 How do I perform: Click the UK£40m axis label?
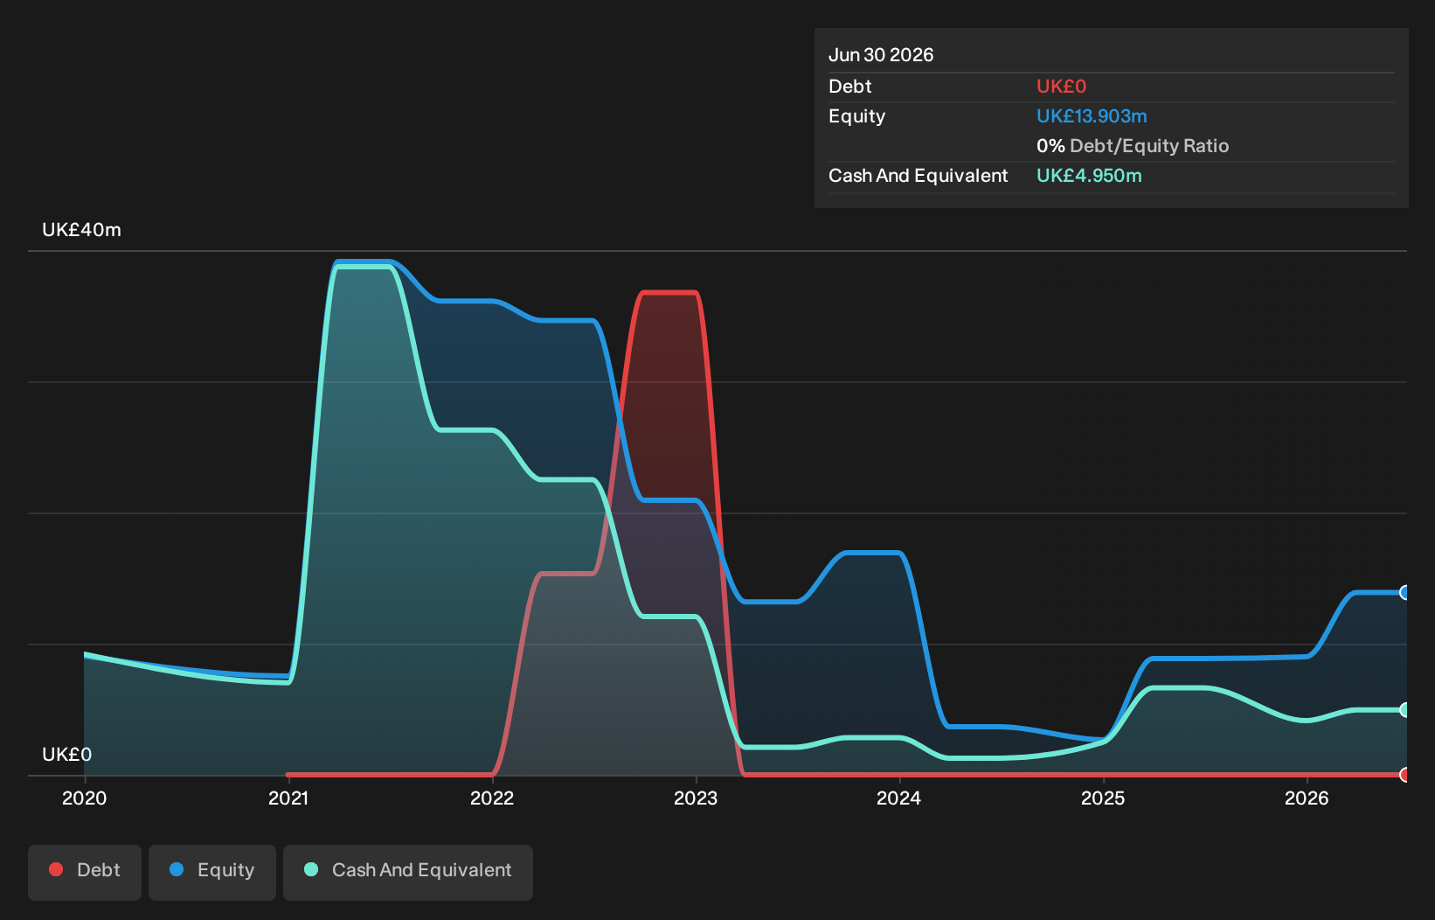tap(82, 230)
